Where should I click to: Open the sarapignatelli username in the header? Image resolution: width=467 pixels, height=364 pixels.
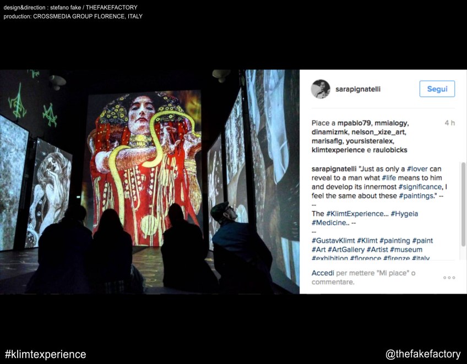tap(358, 89)
